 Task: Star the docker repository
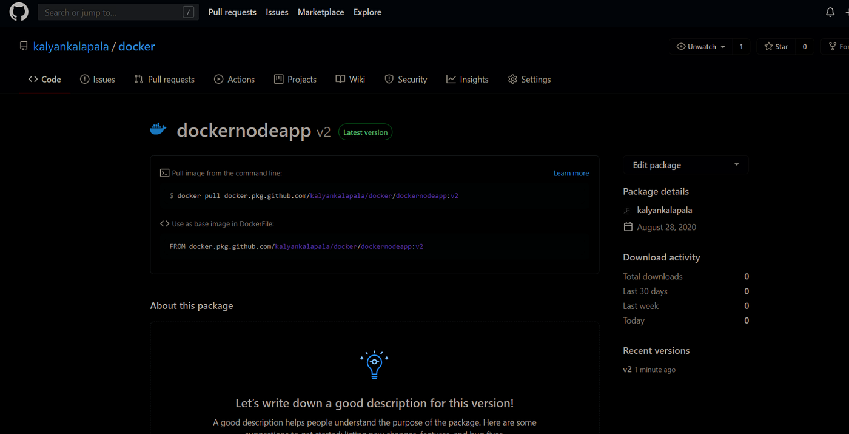[776, 46]
